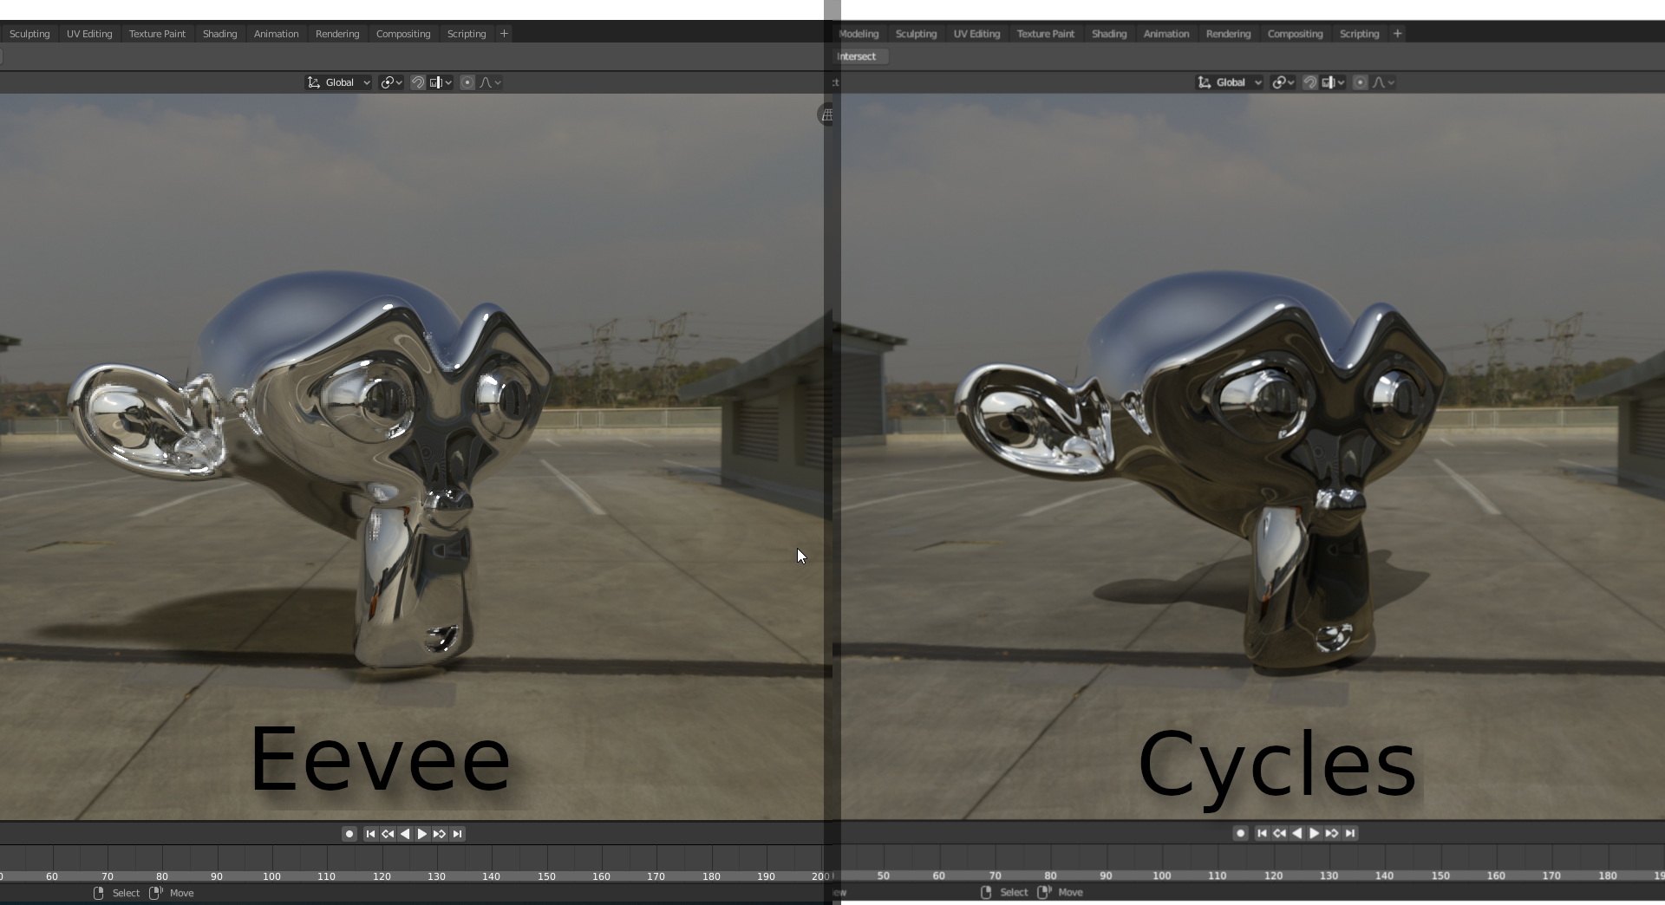This screenshot has width=1665, height=905.
Task: Switch to Modeling tab in Cycles window
Action: pos(859,34)
